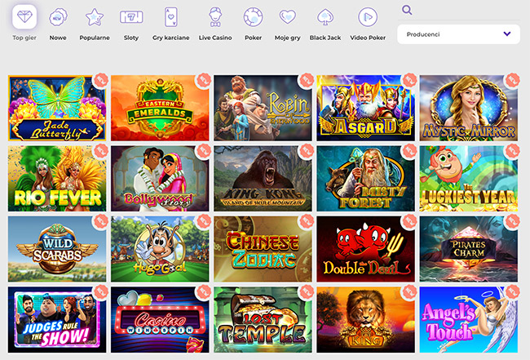Click the Video Poker label
The height and width of the screenshot is (360, 530).
(x=368, y=38)
